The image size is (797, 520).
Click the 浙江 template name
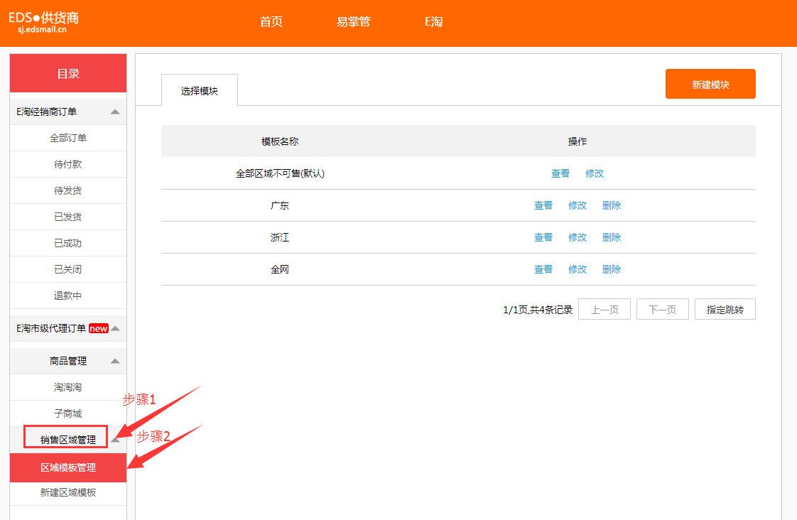click(280, 237)
